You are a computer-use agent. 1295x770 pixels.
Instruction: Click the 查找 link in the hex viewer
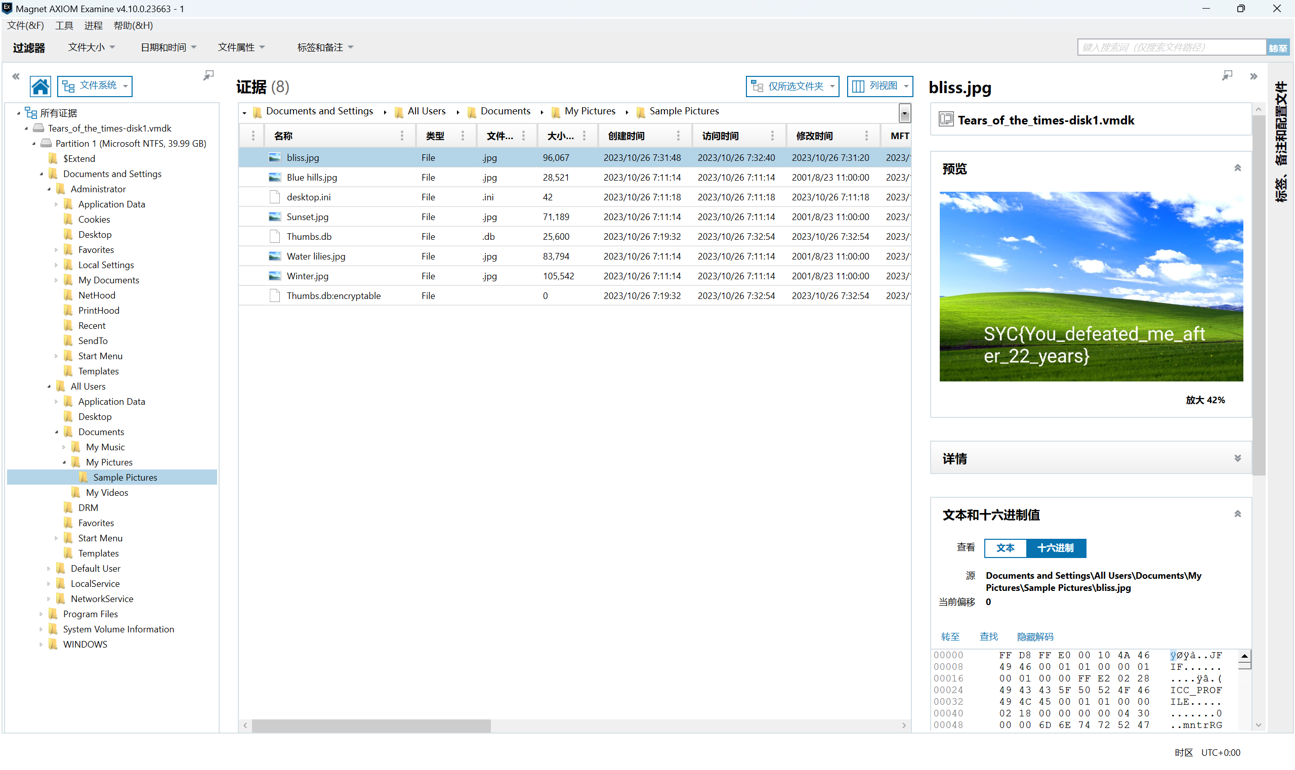pos(988,636)
